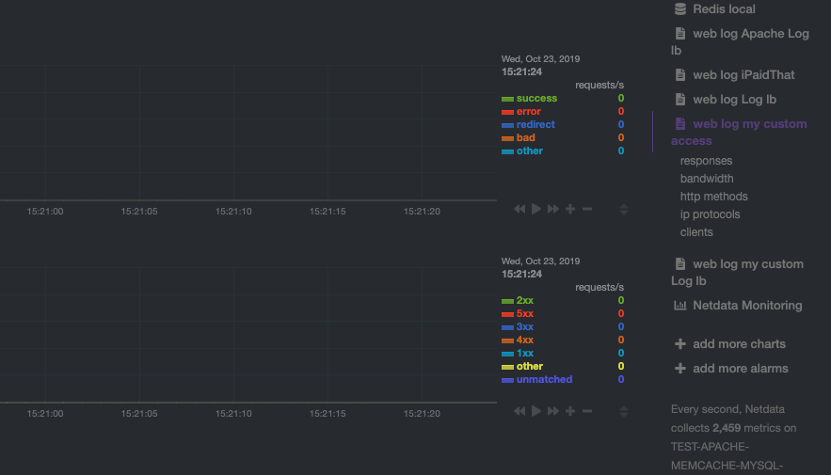Viewport: 831px width, 475px height.
Task: Click the second chart's 15:21:24 timestamp
Action: [x=521, y=274]
